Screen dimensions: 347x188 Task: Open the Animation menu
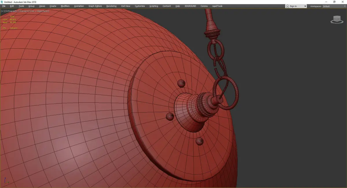(x=79, y=6)
